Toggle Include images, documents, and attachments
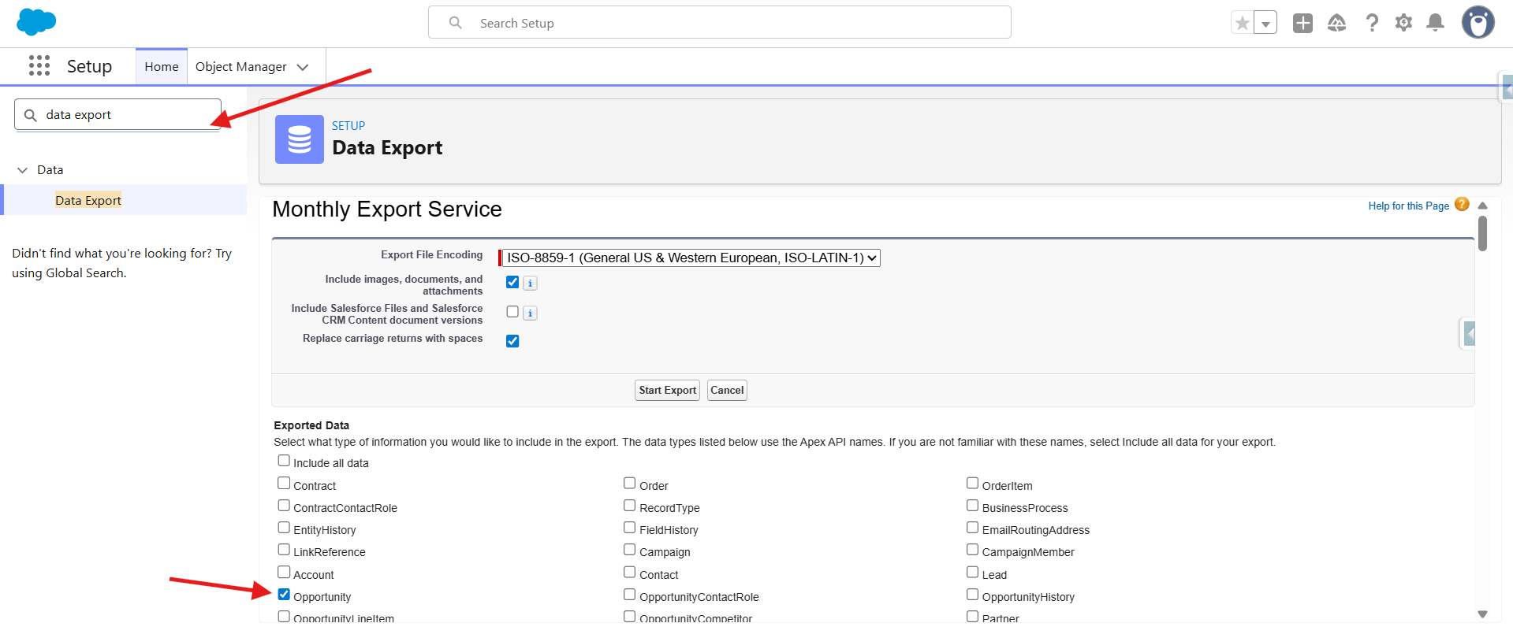1513x634 pixels. pyautogui.click(x=512, y=282)
